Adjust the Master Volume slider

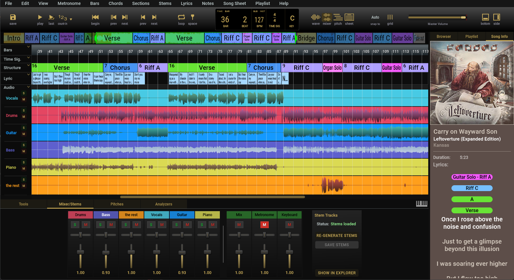coord(437,18)
